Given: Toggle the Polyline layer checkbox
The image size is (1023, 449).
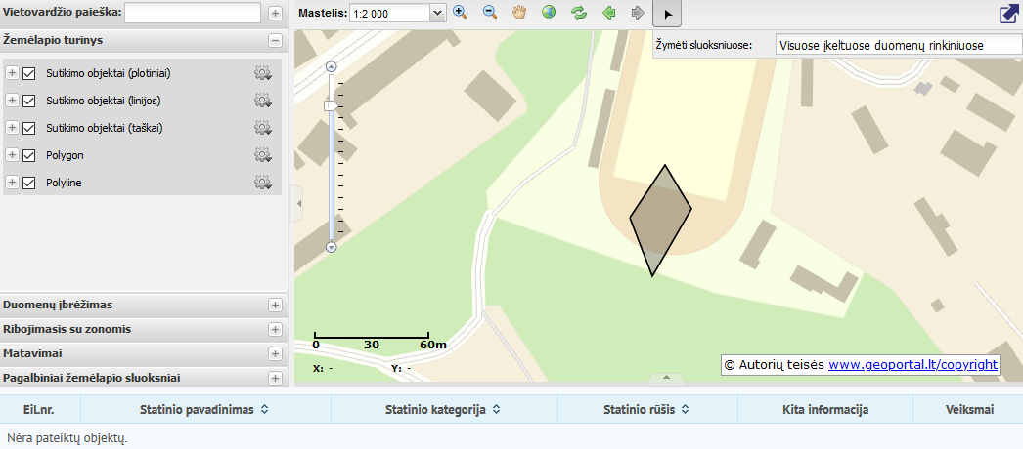Looking at the screenshot, I should pyautogui.click(x=29, y=183).
